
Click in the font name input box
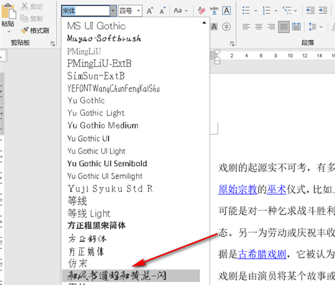tap(85, 10)
